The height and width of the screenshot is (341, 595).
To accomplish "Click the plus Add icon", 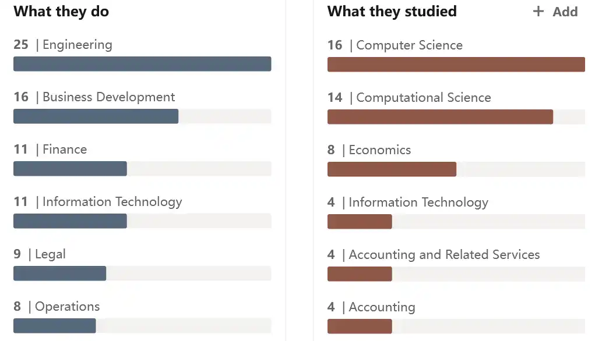I will [538, 12].
